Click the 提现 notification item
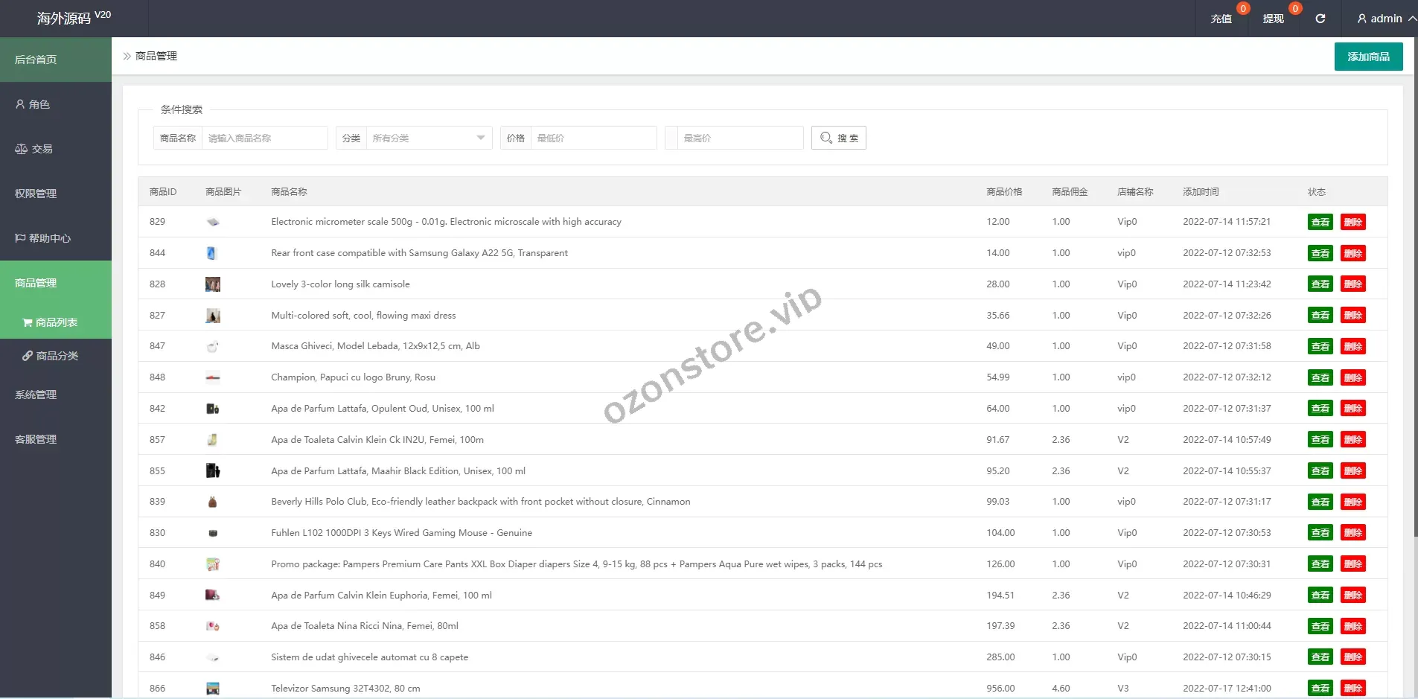The width and height of the screenshot is (1418, 699). [x=1273, y=19]
